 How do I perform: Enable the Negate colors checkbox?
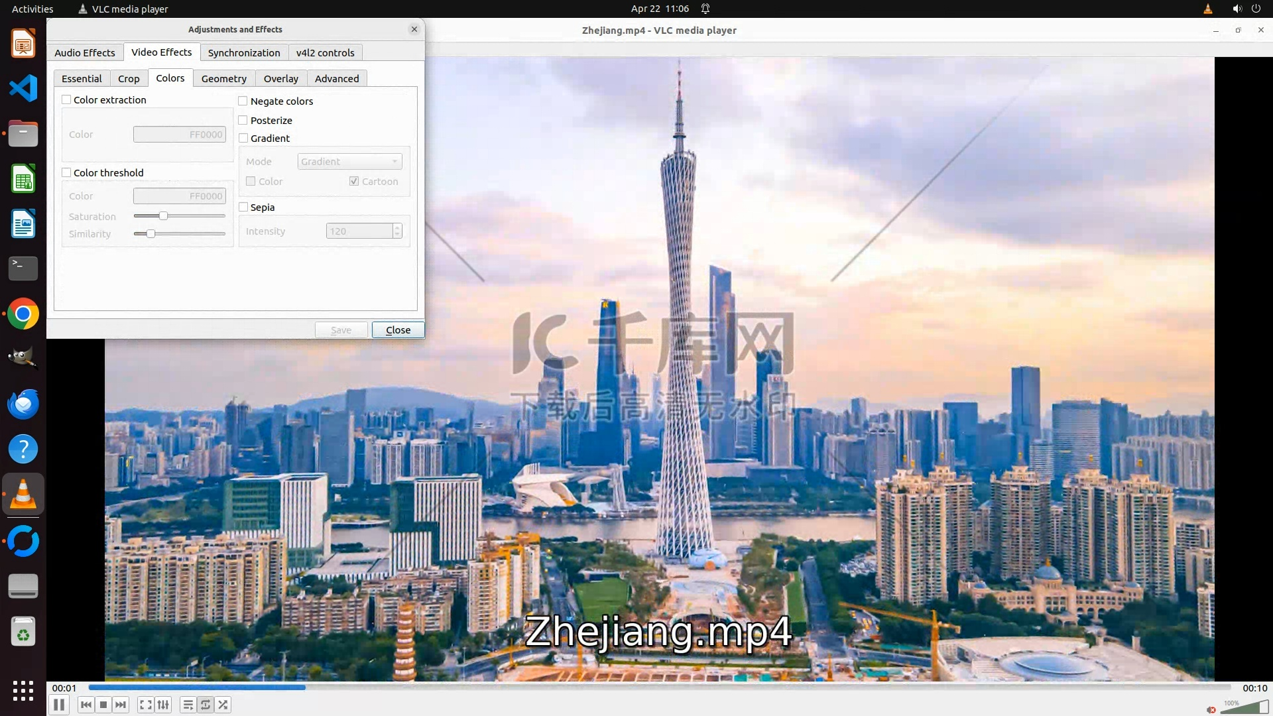pos(243,101)
